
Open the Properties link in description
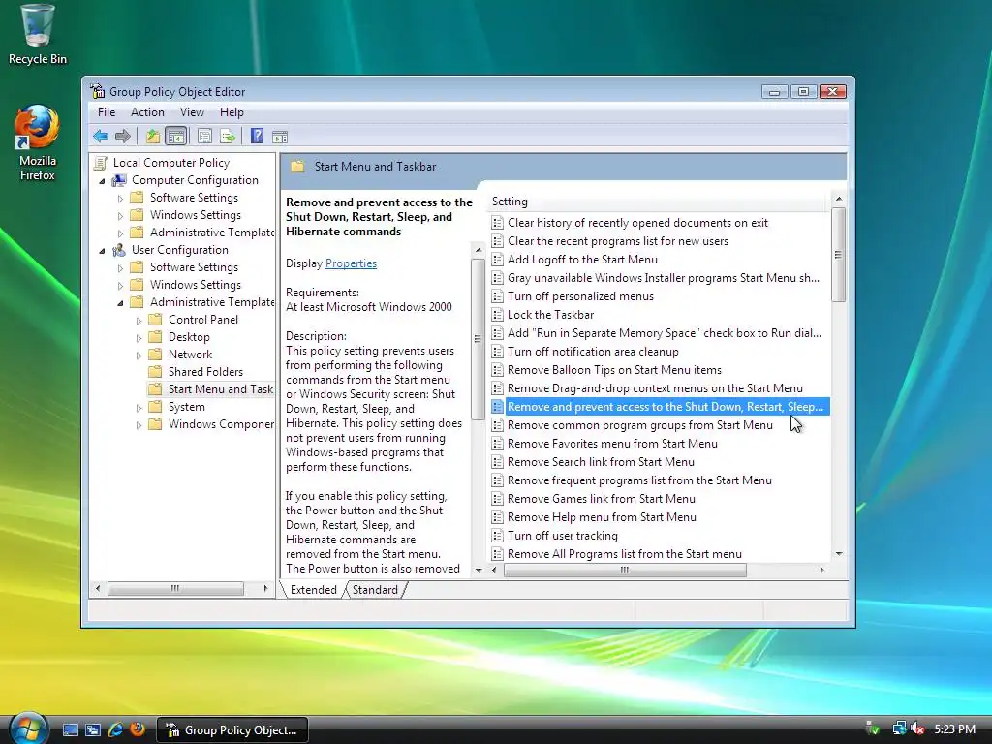[351, 263]
